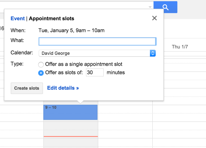Close the appointment slots popup
Image resolution: width=206 pixels, height=148 pixels.
click(154, 18)
